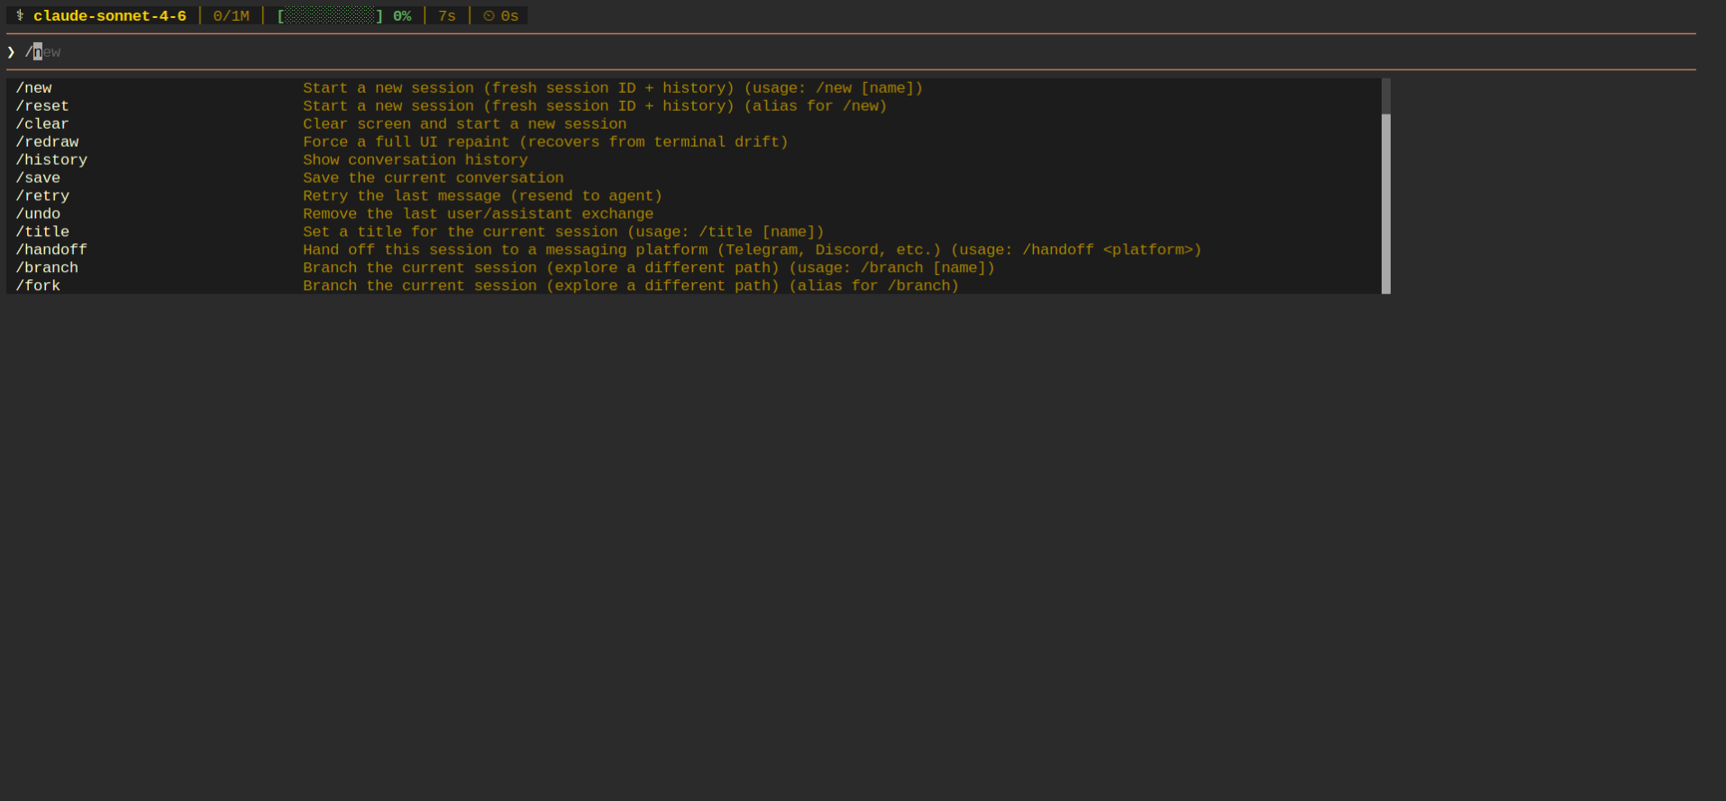The height and width of the screenshot is (801, 1726).
Task: Click the prompt chevron symbol
Action: coord(11,52)
